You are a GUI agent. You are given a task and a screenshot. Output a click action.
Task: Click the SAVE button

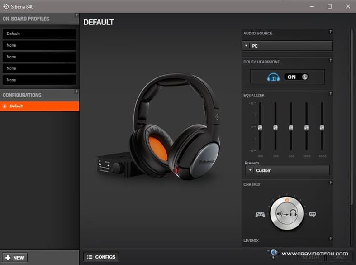click(339, 257)
